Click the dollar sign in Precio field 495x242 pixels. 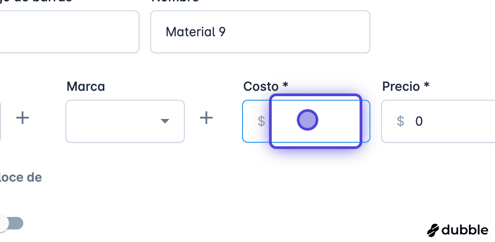click(x=400, y=121)
